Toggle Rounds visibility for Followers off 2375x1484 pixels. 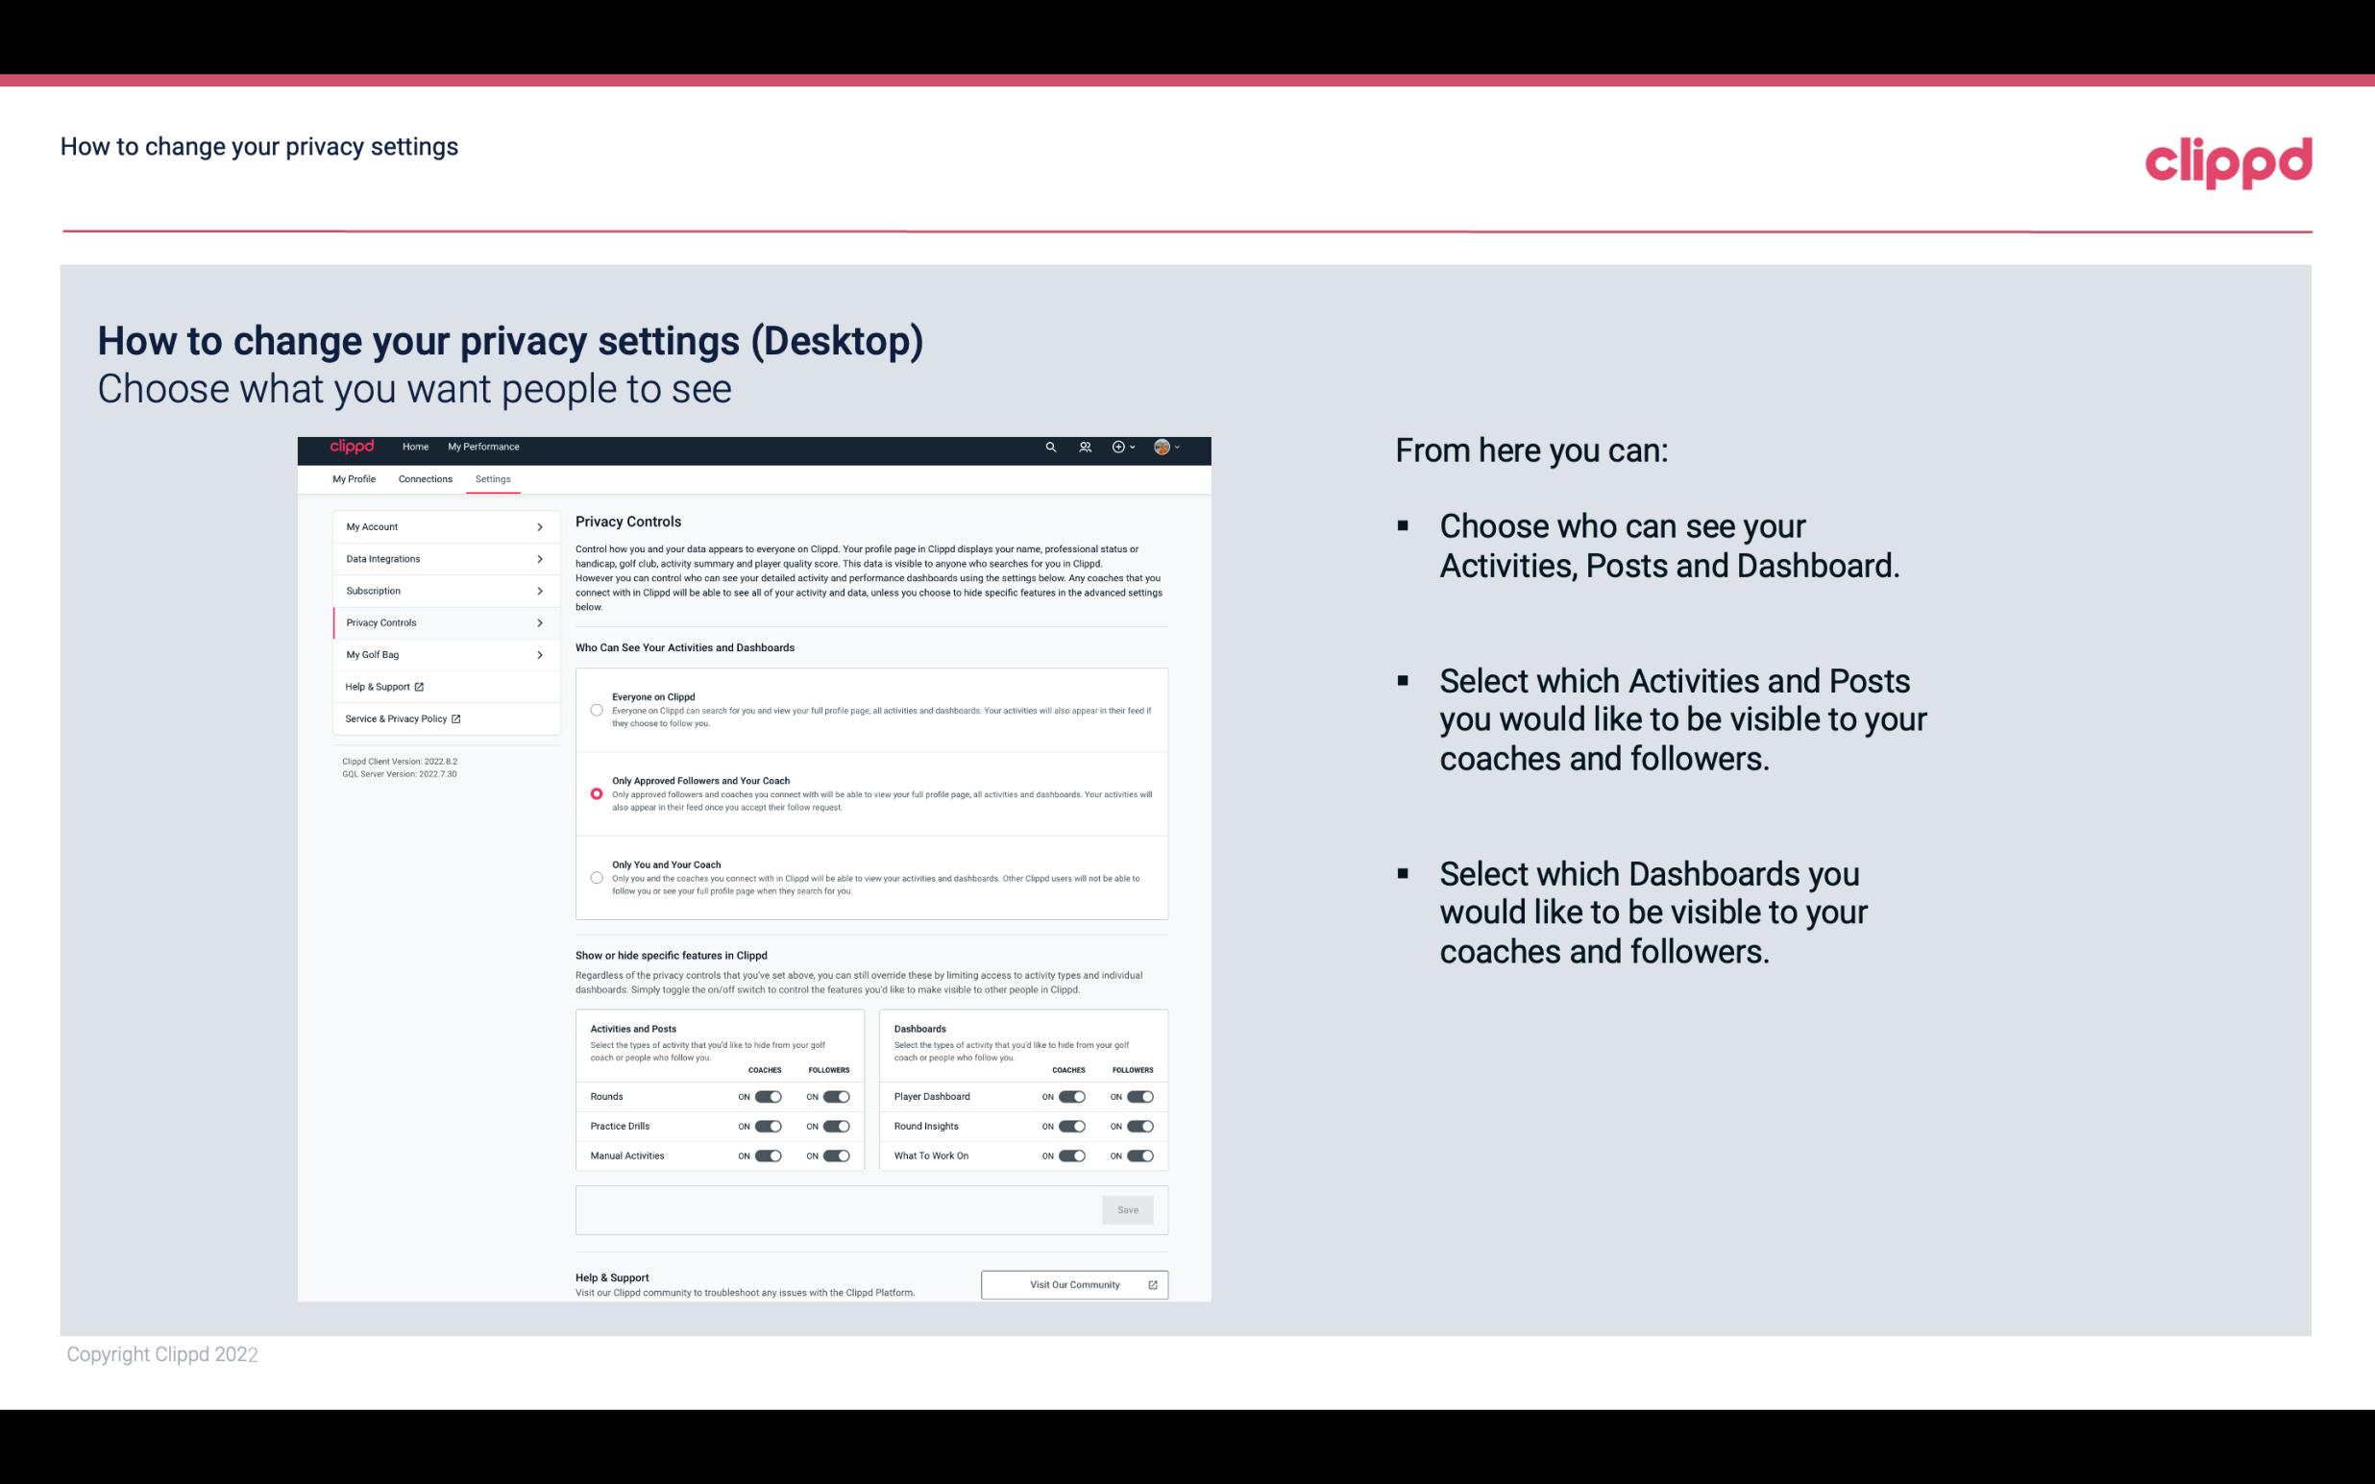836,1094
